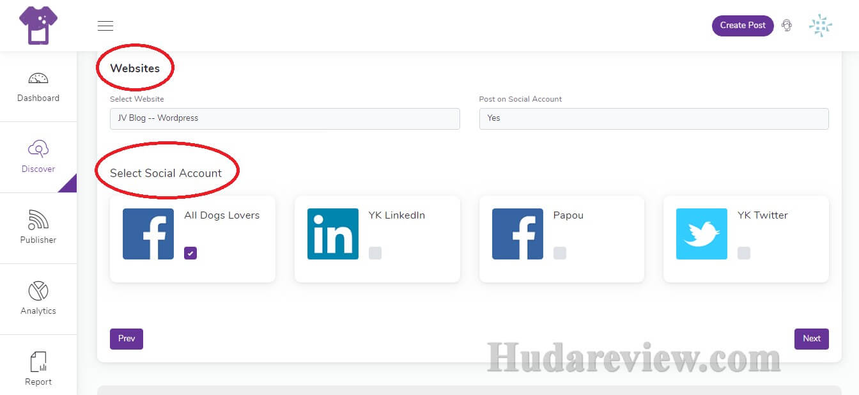Open the Report menu label
The width and height of the screenshot is (859, 395).
coord(38,382)
